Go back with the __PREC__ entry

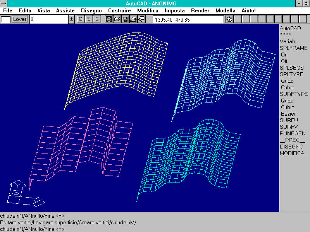[293, 140]
